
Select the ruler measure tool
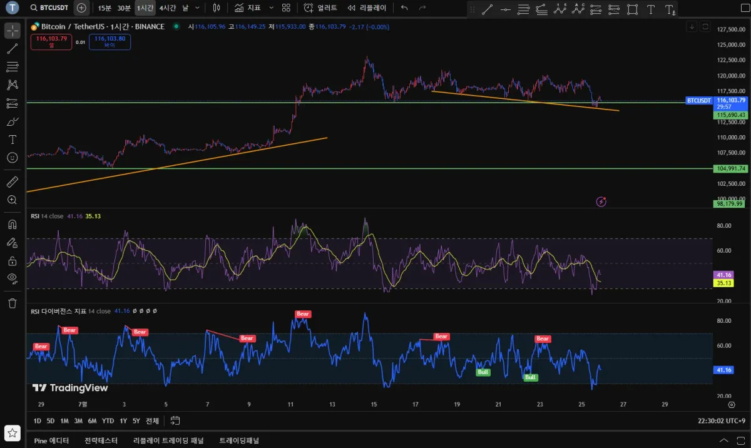[12, 182]
